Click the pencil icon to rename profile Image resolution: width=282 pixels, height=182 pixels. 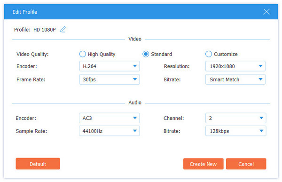coord(63,29)
